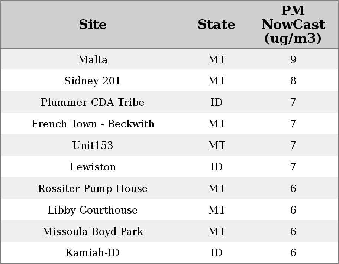Select the Rossiter Pump House cell
Screen dimensions: 339x264
click(x=93, y=189)
